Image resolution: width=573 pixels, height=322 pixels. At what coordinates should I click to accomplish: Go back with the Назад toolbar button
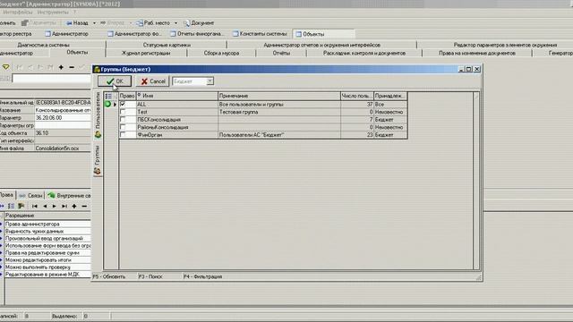(77, 23)
